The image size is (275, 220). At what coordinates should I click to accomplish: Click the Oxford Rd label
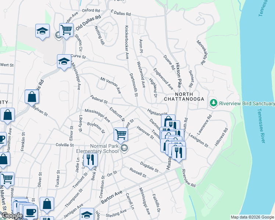pos(91,10)
